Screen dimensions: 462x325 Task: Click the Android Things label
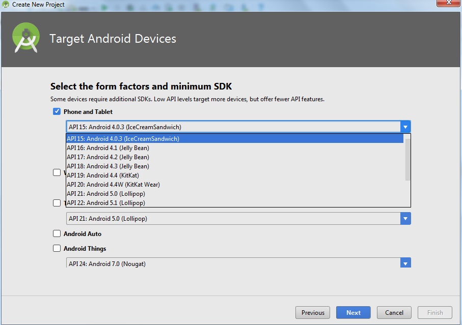(x=85, y=249)
